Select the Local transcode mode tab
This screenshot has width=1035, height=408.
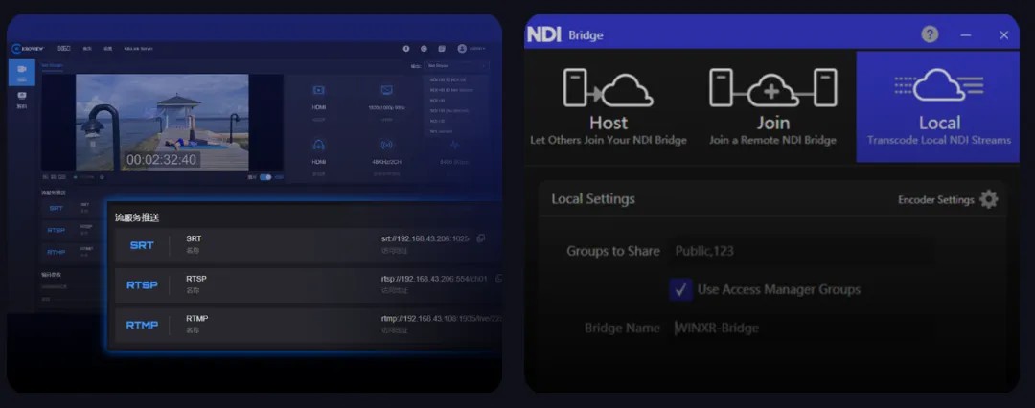(x=938, y=107)
